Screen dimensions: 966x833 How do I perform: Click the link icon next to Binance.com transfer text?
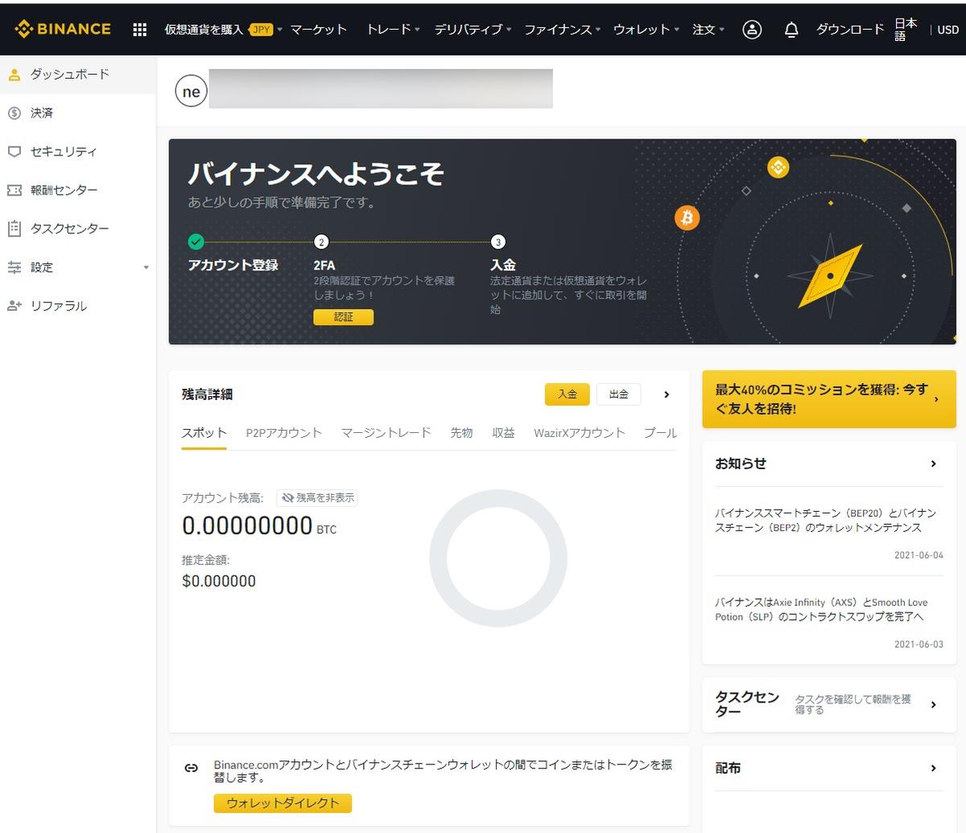click(x=191, y=767)
